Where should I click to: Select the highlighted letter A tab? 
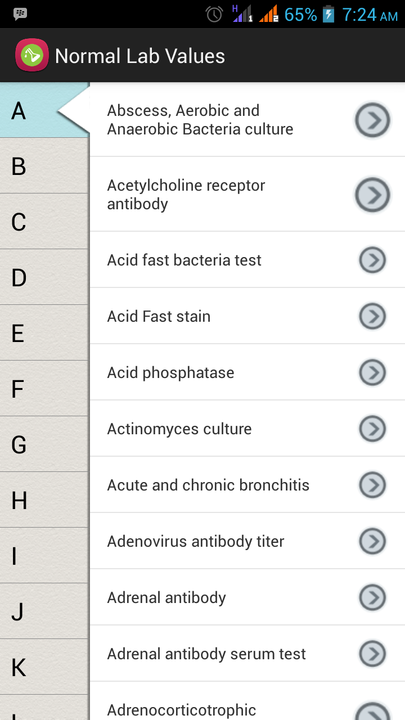44,111
